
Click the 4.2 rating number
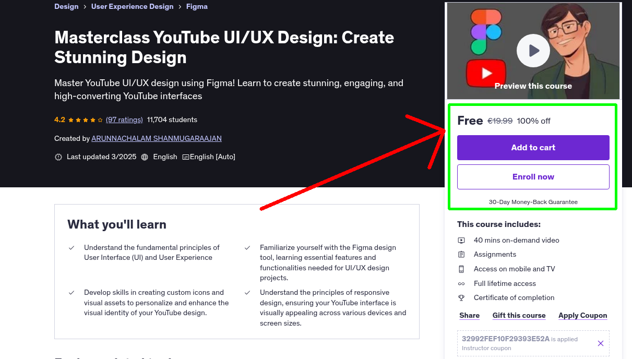coord(59,120)
